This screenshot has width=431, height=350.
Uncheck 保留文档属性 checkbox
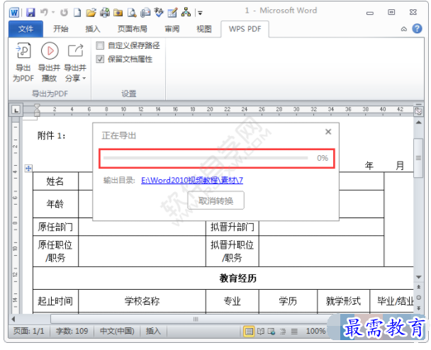pos(100,59)
